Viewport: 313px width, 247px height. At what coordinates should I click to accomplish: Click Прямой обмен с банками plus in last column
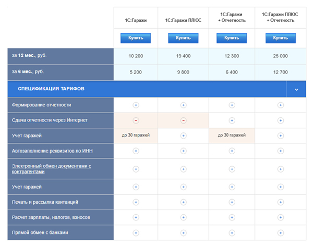280,232
